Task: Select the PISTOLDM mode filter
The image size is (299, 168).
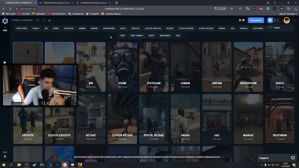Action: pos(69,28)
